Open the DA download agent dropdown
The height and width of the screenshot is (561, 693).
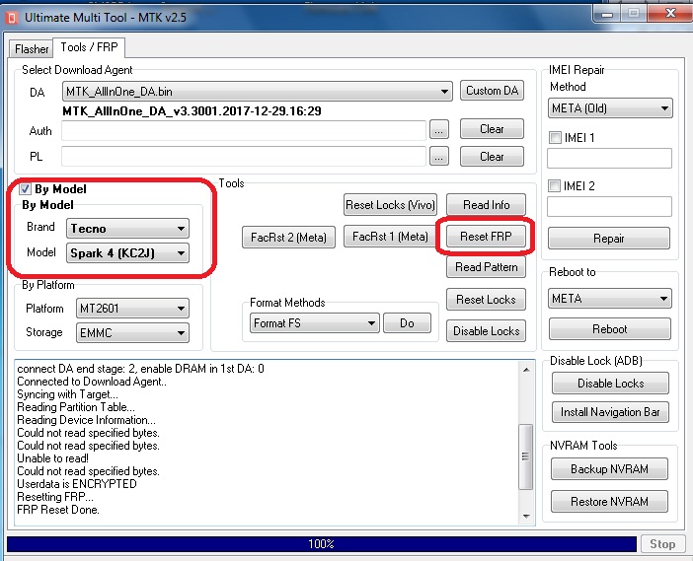tap(258, 92)
